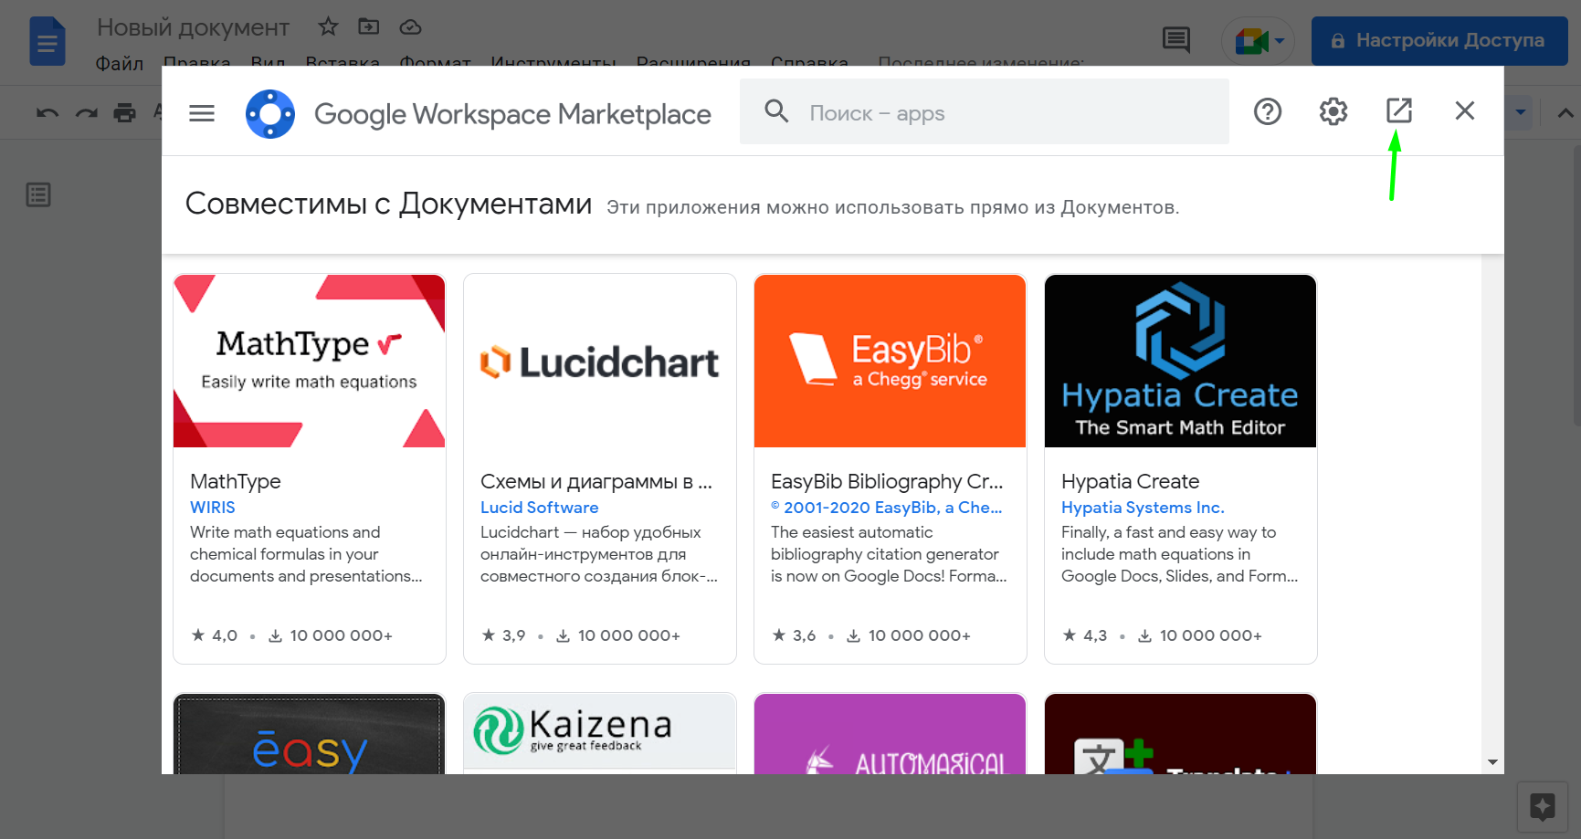Screen dimensions: 1581x839
Task: Click the move document to folder icon
Action: pyautogui.click(x=369, y=26)
